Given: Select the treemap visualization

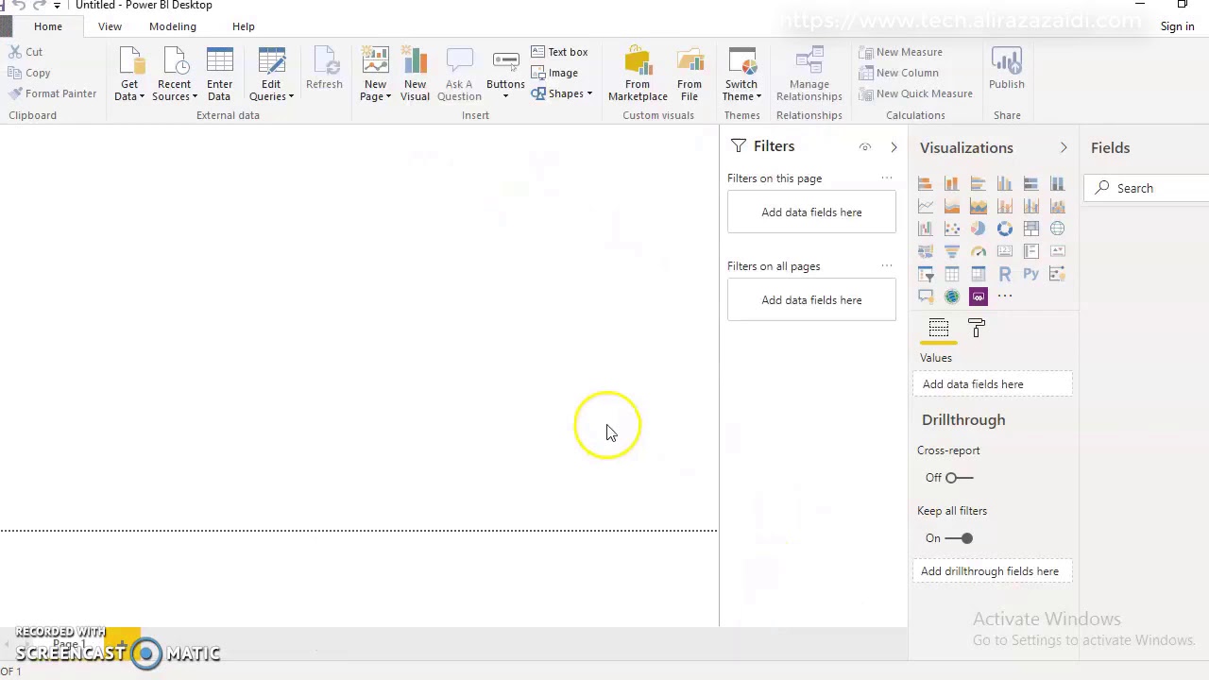Looking at the screenshot, I should pos(1031,229).
